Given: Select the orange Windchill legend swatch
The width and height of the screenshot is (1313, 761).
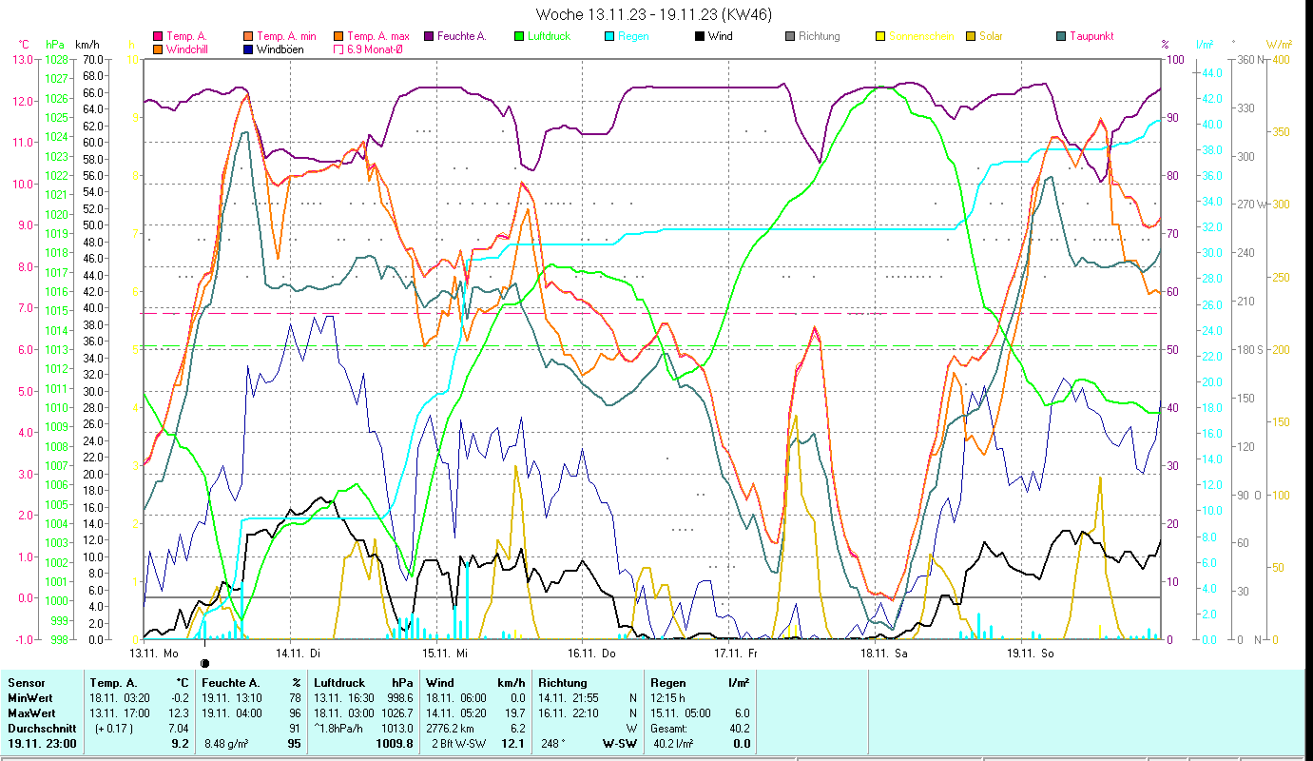Looking at the screenshot, I should point(157,49).
